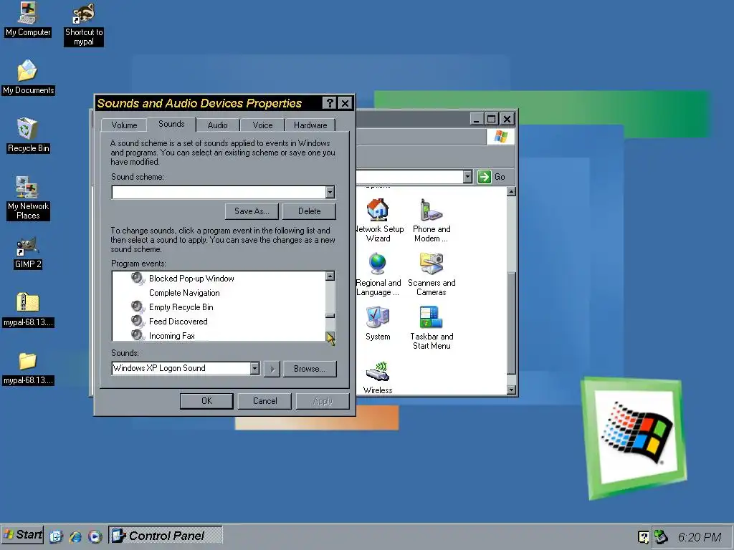734x550 pixels.
Task: Open the Wireless icon in Control Panel
Action: coord(378,377)
